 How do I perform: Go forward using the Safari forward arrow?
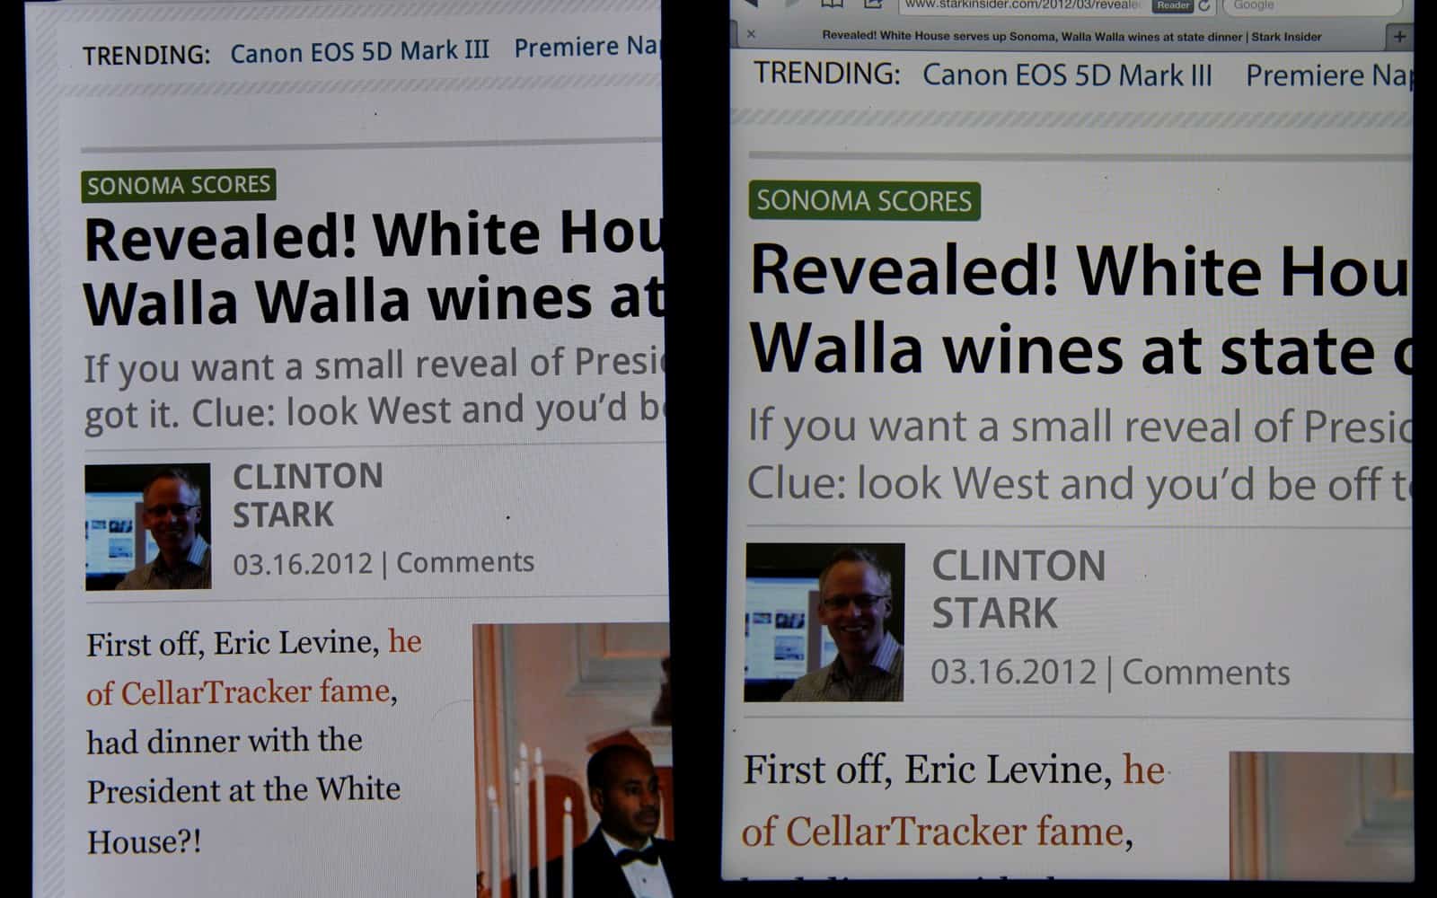792,4
